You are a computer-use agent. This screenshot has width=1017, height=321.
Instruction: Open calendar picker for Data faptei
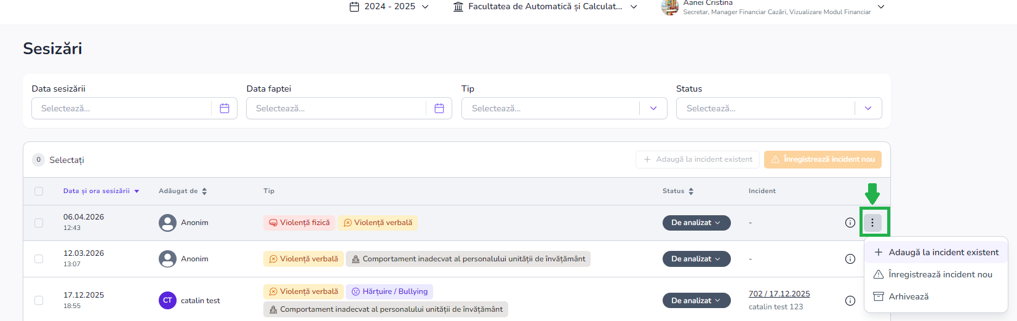click(x=439, y=108)
